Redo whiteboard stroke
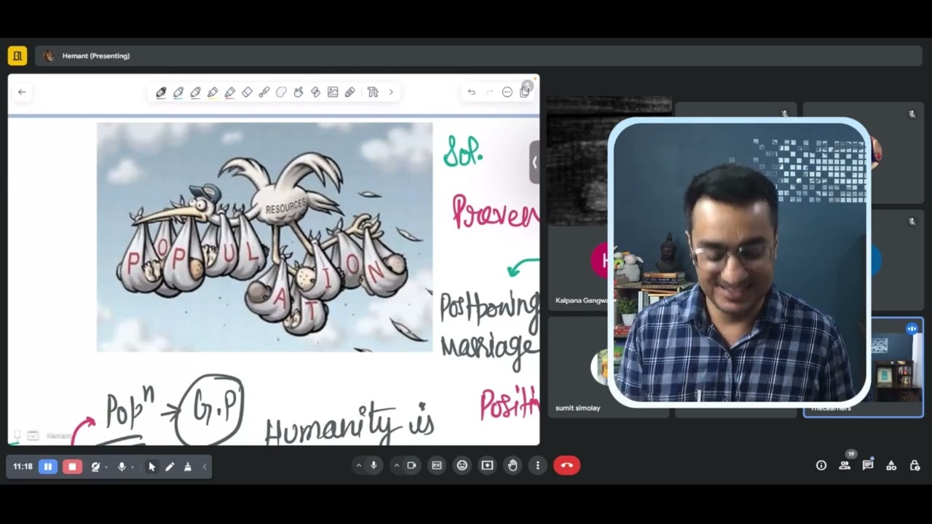Screen dimensions: 932x524 coord(489,92)
